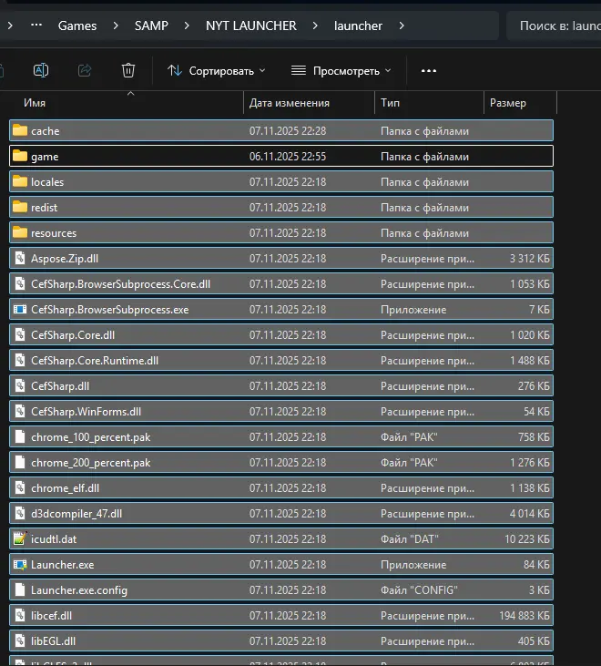Viewport: 601px width, 666px height.
Task: Click the icudtl.dat file icon
Action: pyautogui.click(x=20, y=539)
